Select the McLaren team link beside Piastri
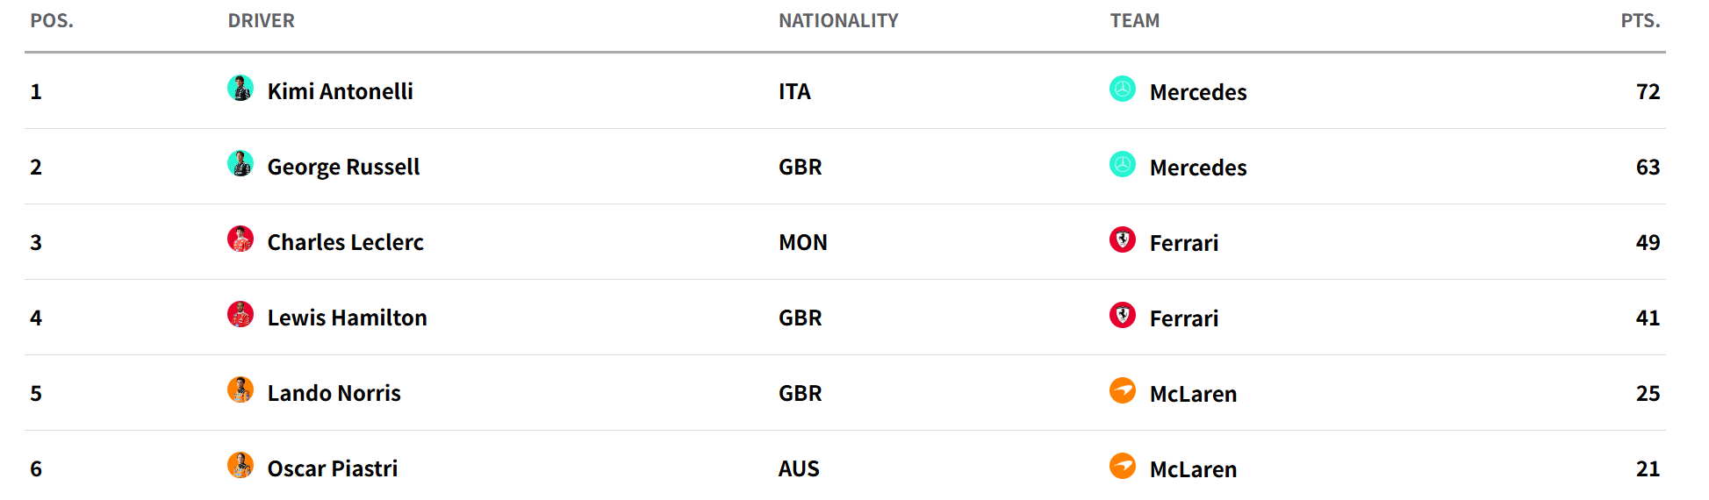Screen dimensions: 1709x500 (1193, 469)
